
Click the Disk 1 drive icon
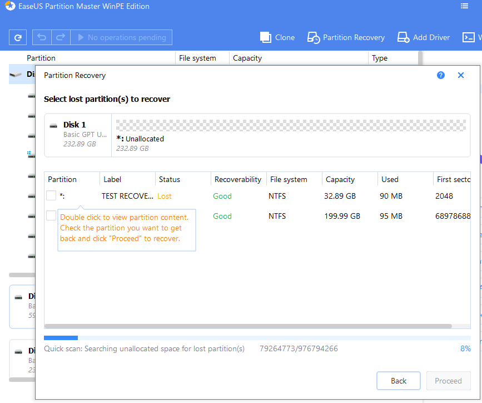(x=53, y=126)
